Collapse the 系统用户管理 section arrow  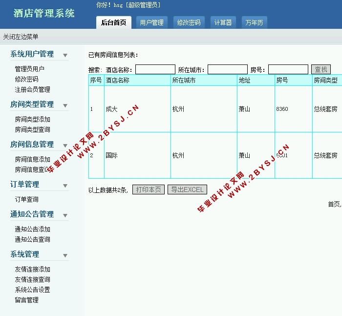click(65, 55)
